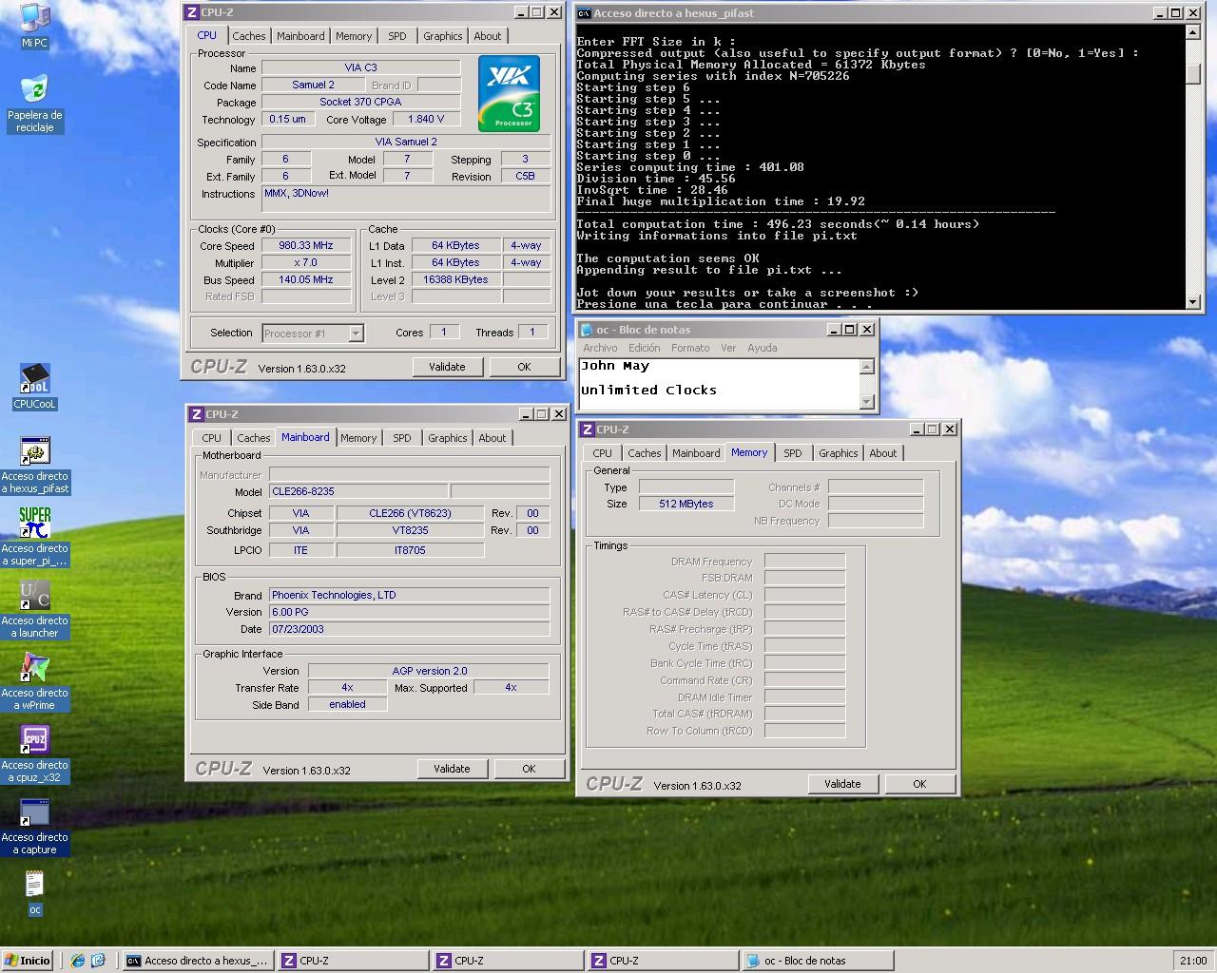Expand the Processor #1 selection dropdown
1217x973 pixels.
click(356, 334)
